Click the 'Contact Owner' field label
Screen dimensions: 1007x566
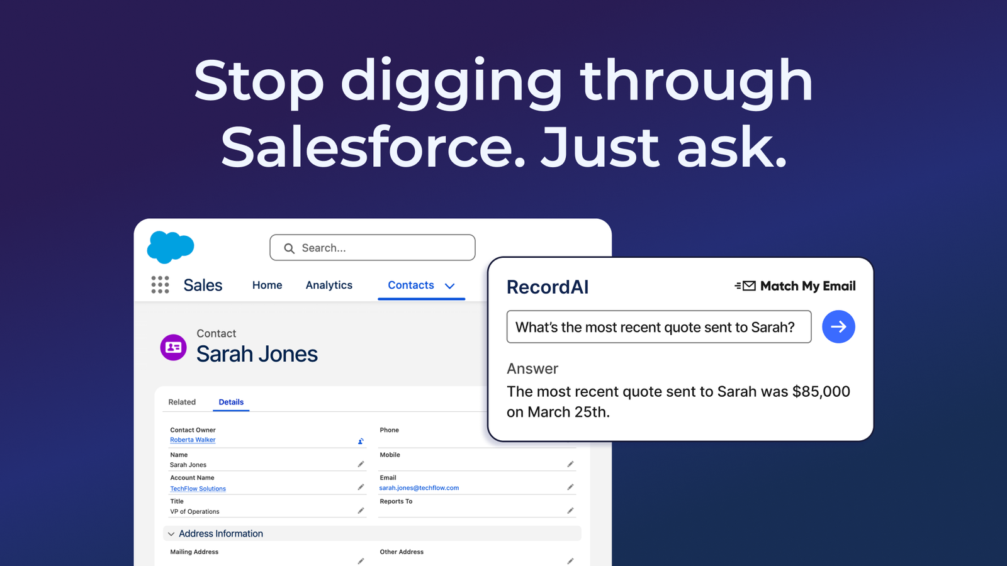pyautogui.click(x=193, y=430)
